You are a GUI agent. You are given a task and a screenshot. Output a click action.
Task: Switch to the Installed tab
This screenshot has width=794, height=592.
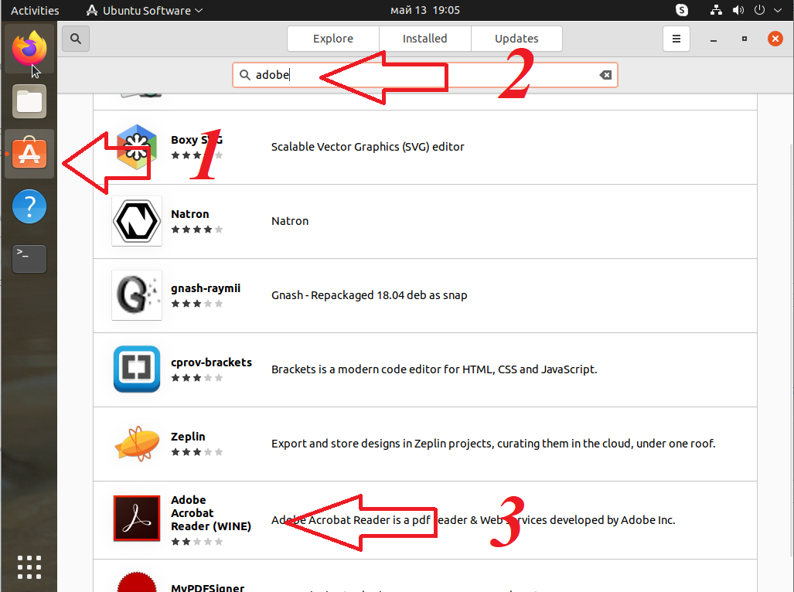pyautogui.click(x=424, y=39)
